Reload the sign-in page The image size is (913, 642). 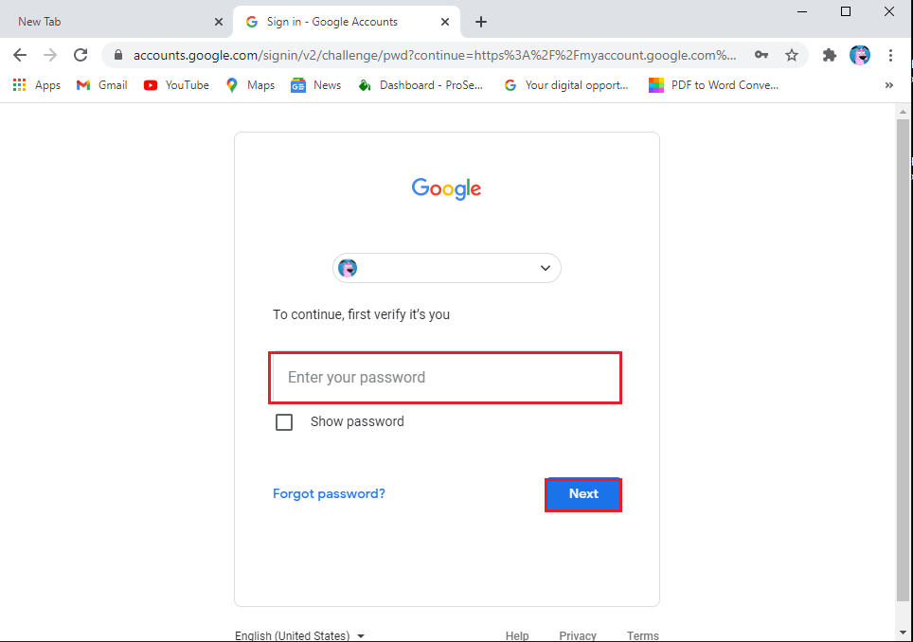coord(80,55)
